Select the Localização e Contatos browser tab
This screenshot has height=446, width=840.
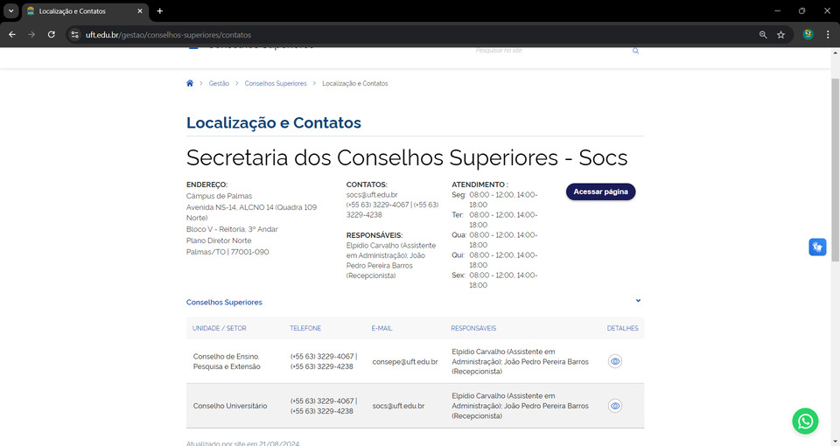[83, 10]
